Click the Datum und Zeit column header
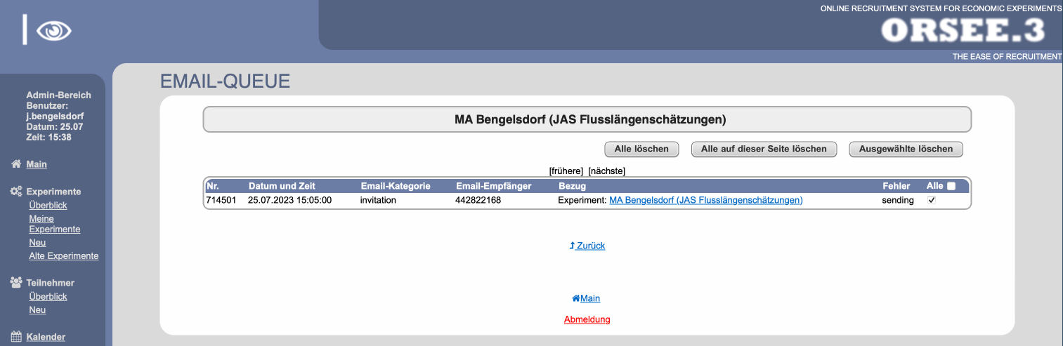The width and height of the screenshot is (1063, 346). 282,186
